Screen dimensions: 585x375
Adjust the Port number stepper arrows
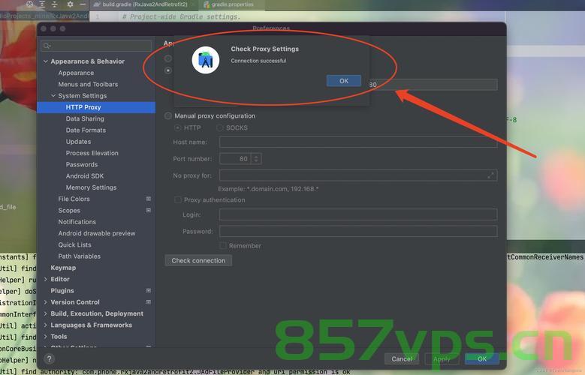(x=256, y=159)
